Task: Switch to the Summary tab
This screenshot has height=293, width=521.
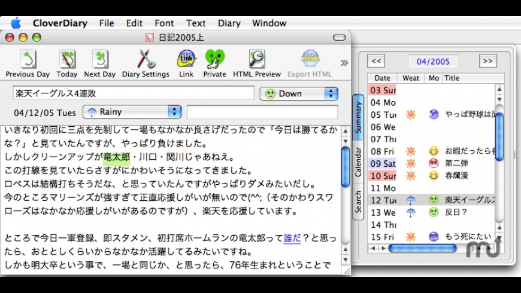Action: tap(358, 117)
